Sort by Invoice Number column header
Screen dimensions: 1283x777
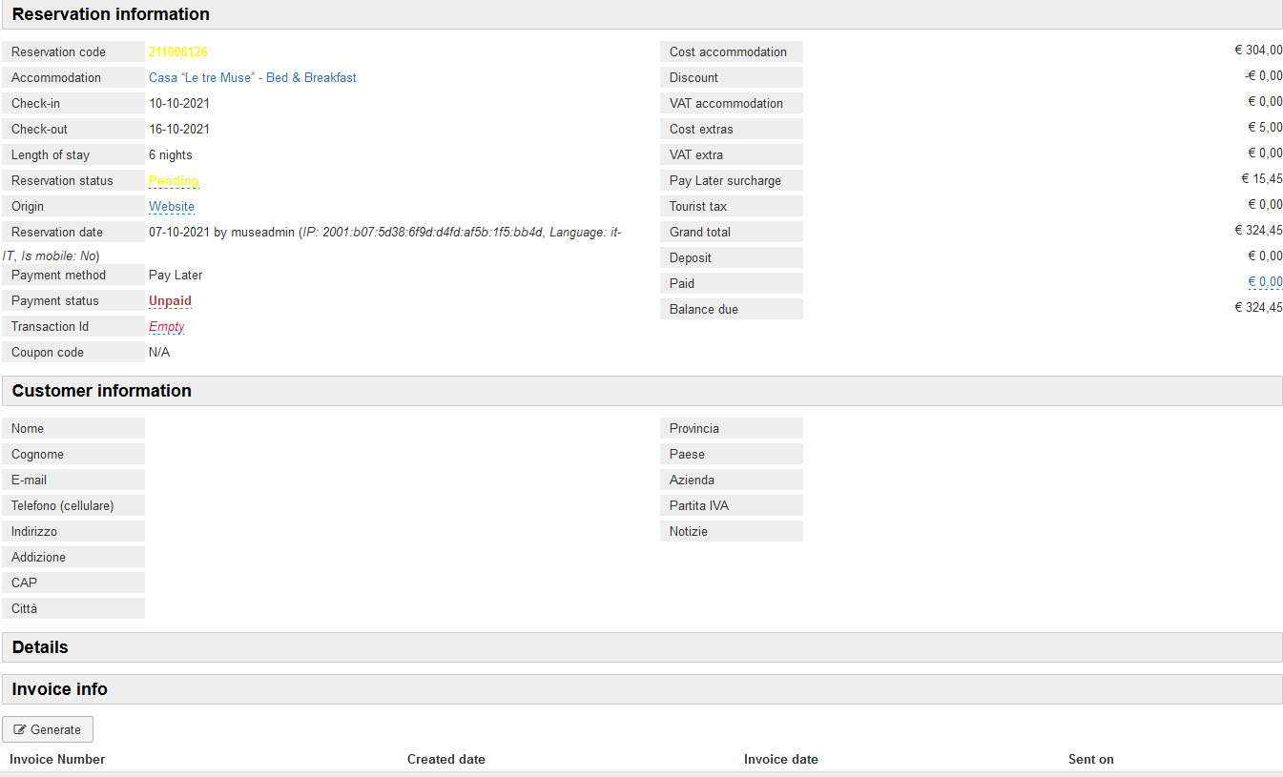pos(57,759)
